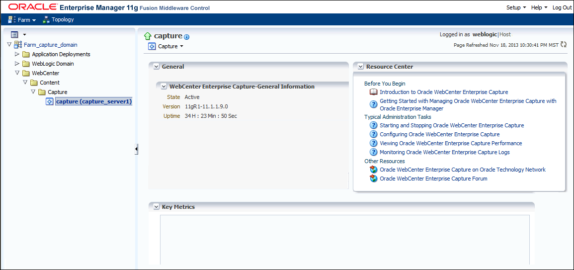The height and width of the screenshot is (270, 574).
Task: Click help icon beside Viewing Performance link
Action: pyautogui.click(x=373, y=143)
